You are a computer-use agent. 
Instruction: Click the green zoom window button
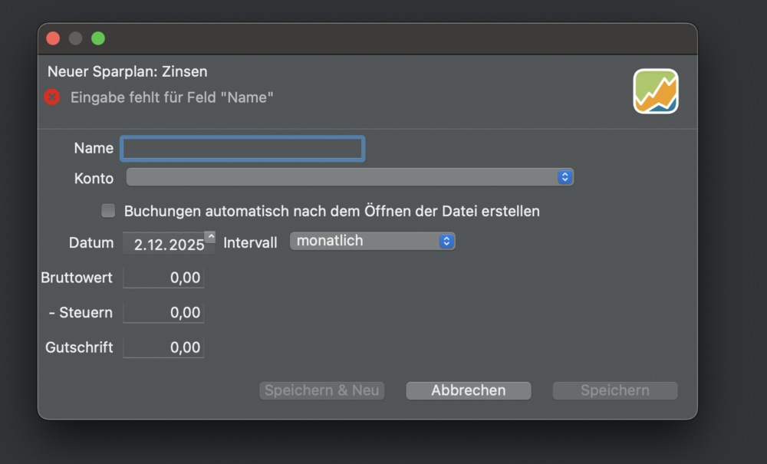point(98,38)
